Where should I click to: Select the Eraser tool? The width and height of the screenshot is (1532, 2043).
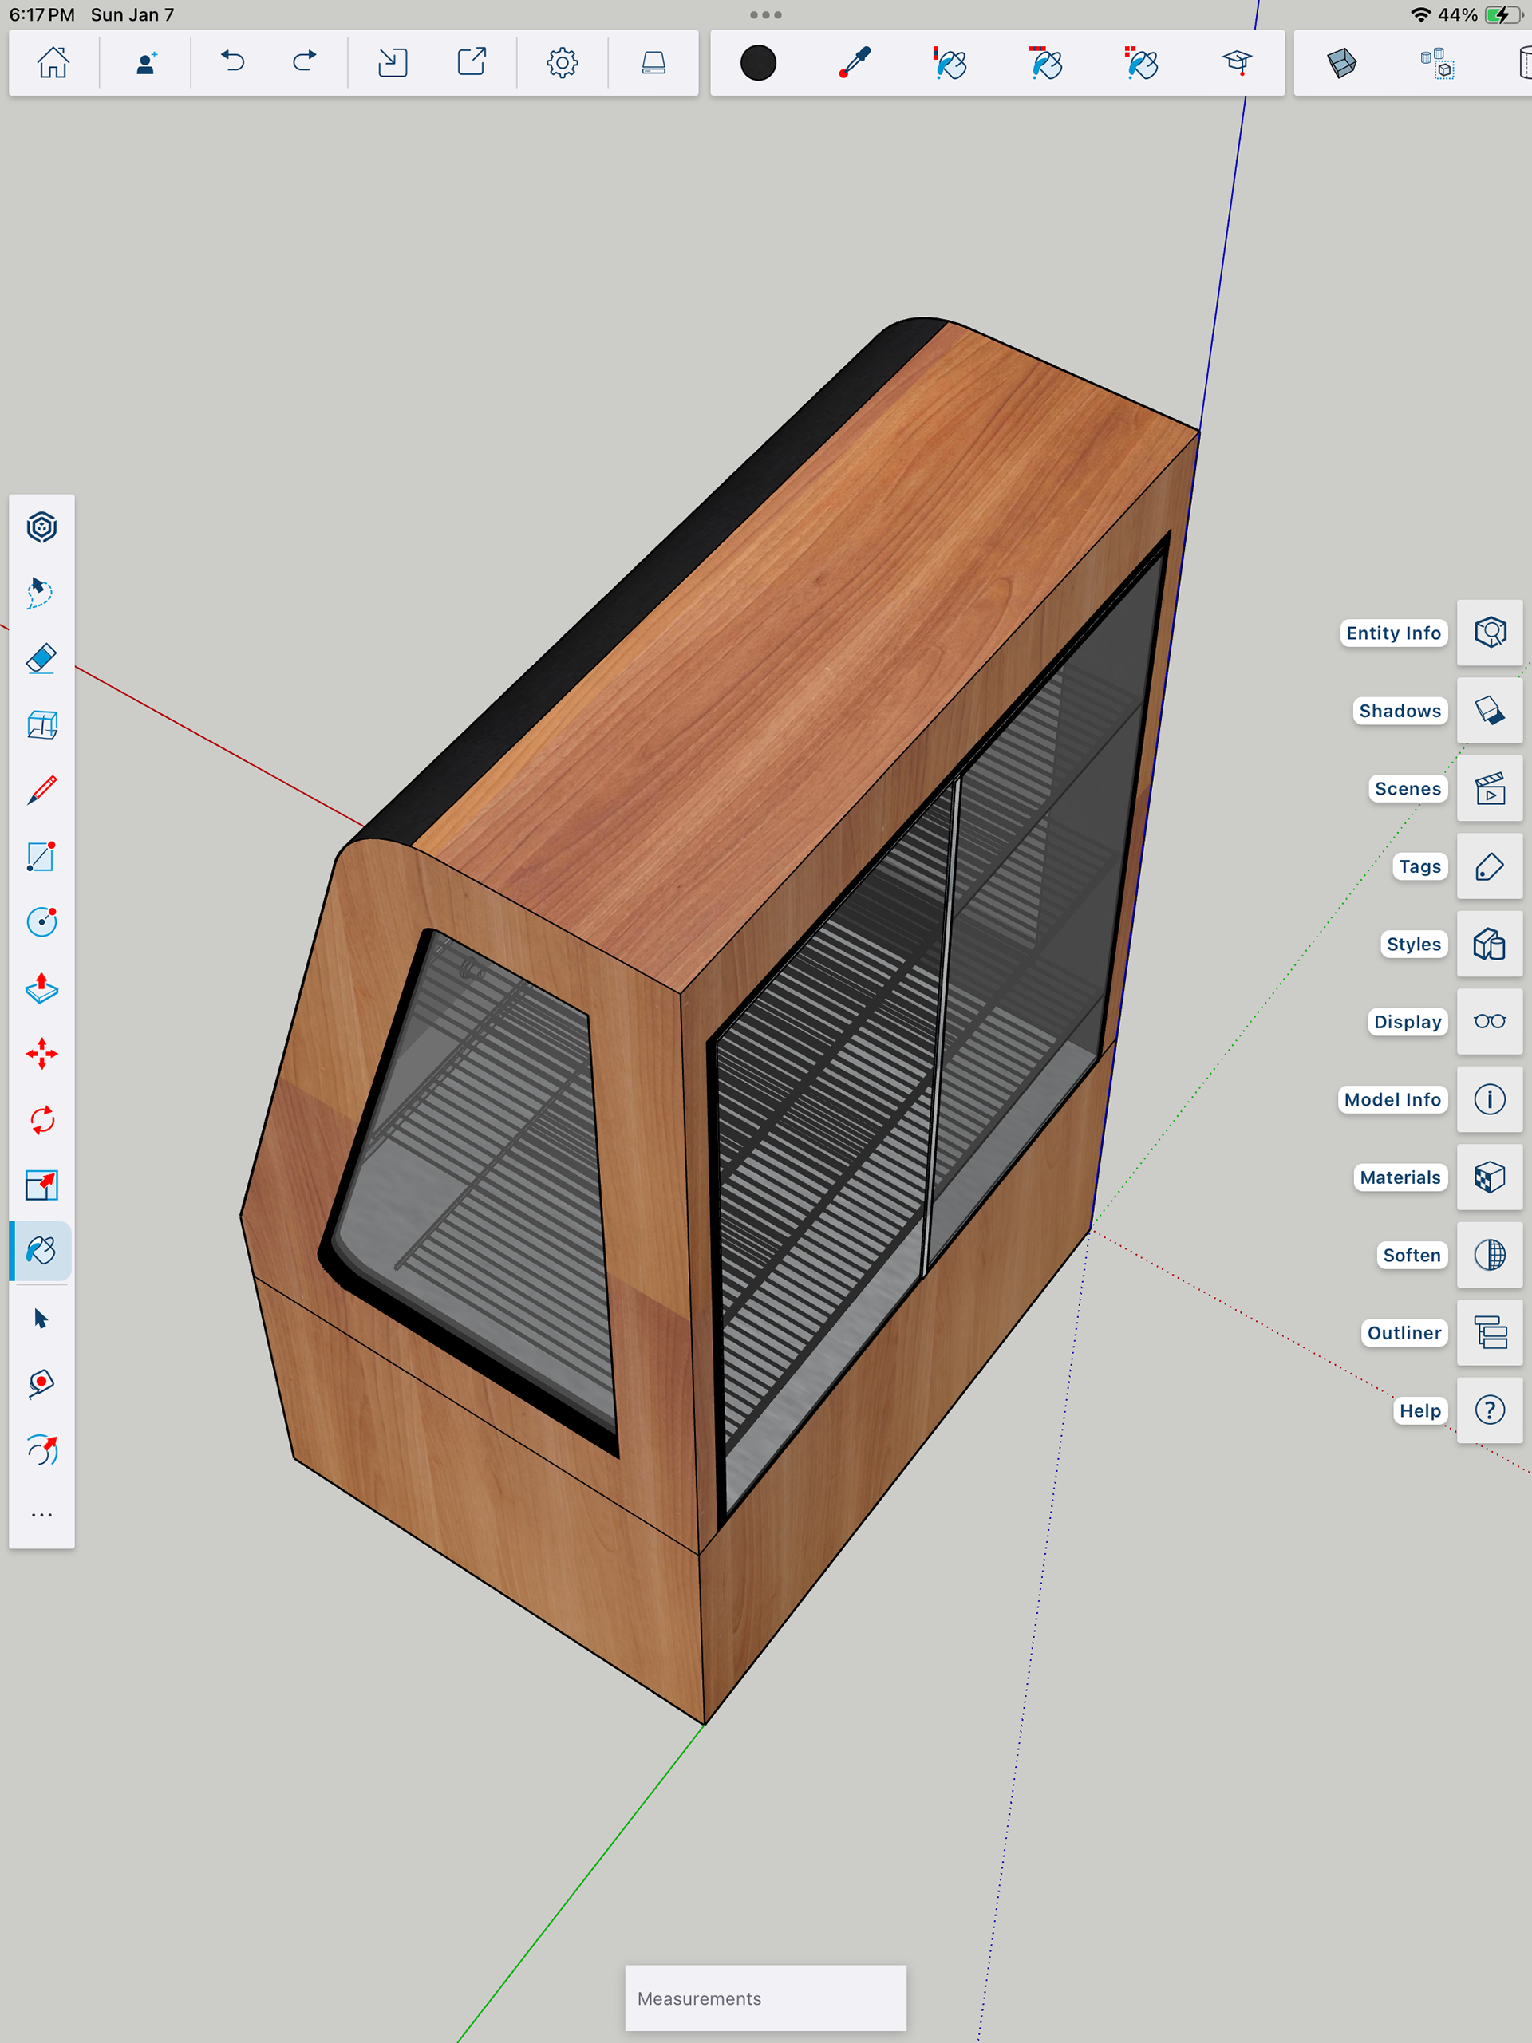(41, 658)
